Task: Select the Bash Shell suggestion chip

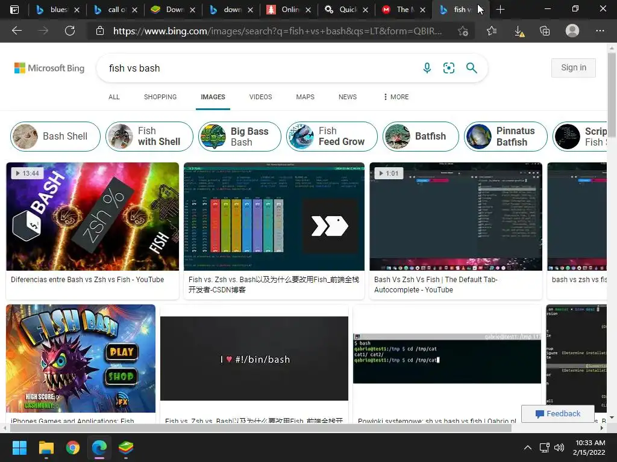Action: pos(55,137)
